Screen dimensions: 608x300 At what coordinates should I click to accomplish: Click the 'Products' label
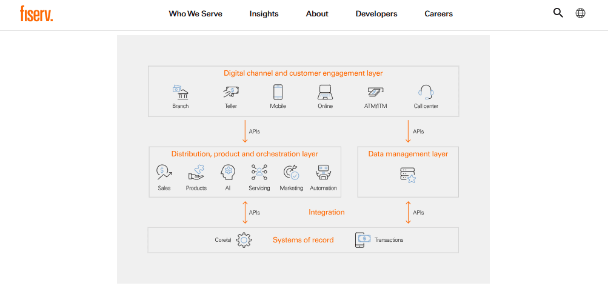point(196,188)
